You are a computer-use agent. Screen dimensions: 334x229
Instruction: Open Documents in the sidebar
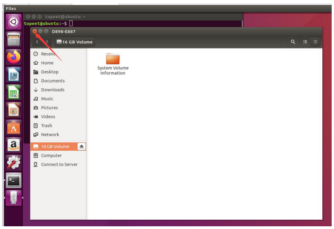click(x=58, y=81)
